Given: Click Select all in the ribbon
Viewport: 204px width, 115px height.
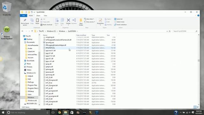Looking at the screenshot, I should pos(118,19).
